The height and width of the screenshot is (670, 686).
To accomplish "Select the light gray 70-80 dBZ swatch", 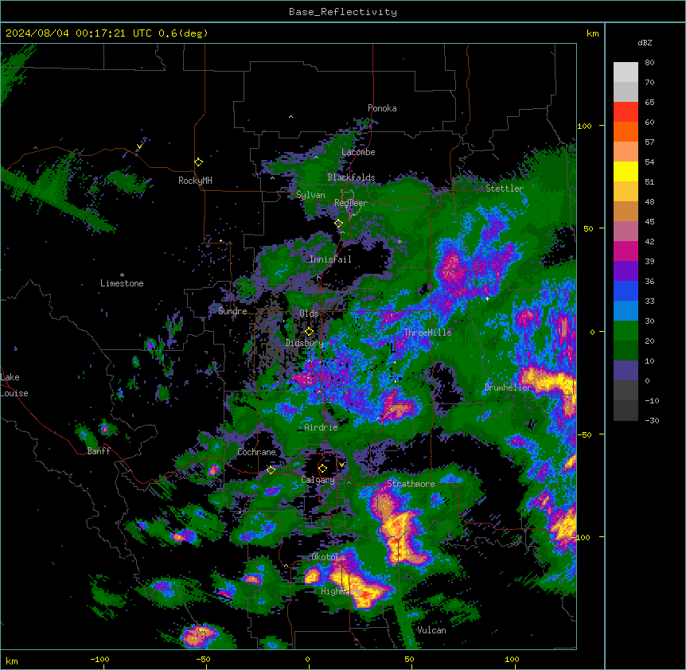I will tap(626, 72).
